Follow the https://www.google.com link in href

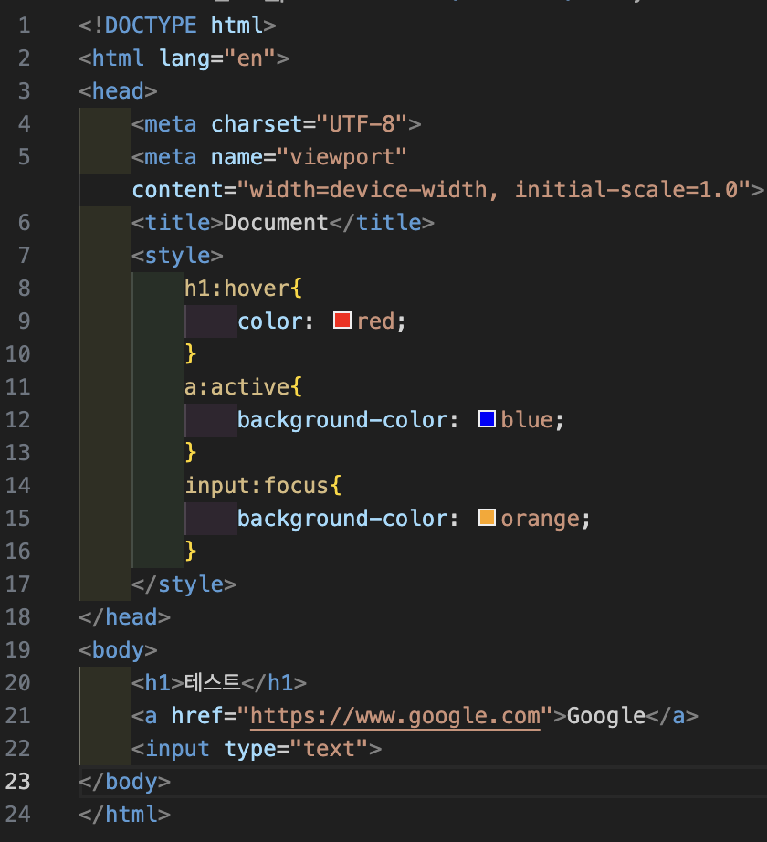[395, 716]
